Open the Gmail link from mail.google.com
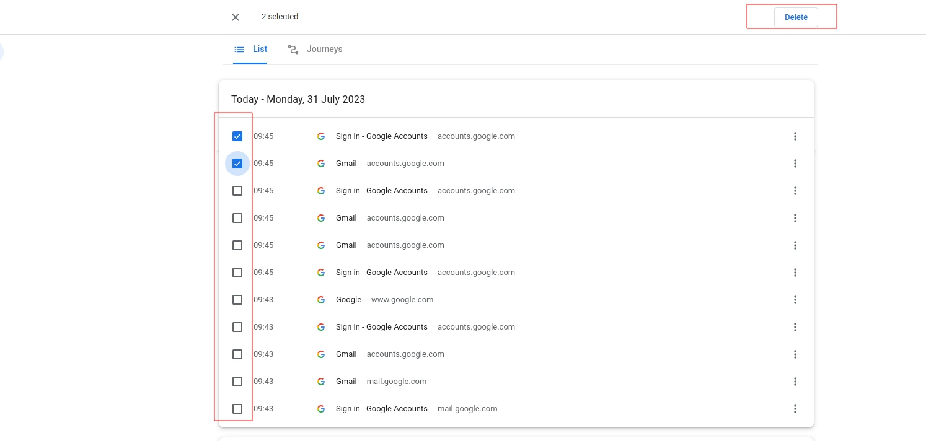 pyautogui.click(x=346, y=382)
